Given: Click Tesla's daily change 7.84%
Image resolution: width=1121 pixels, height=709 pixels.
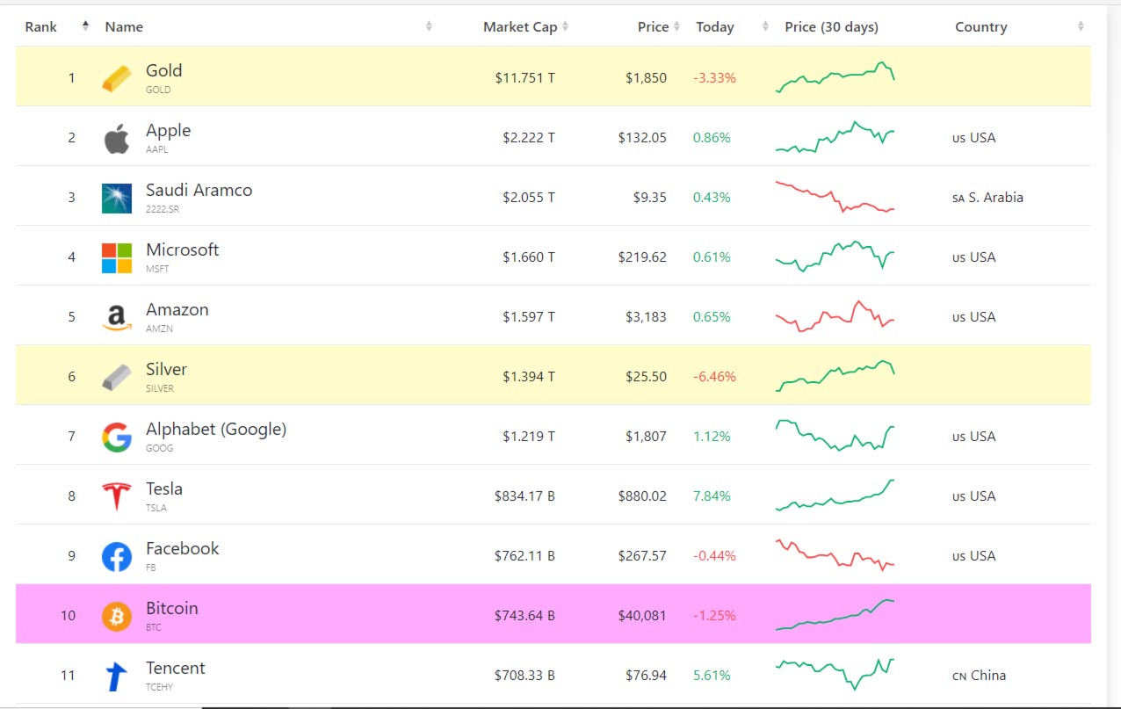Looking at the screenshot, I should click(712, 496).
